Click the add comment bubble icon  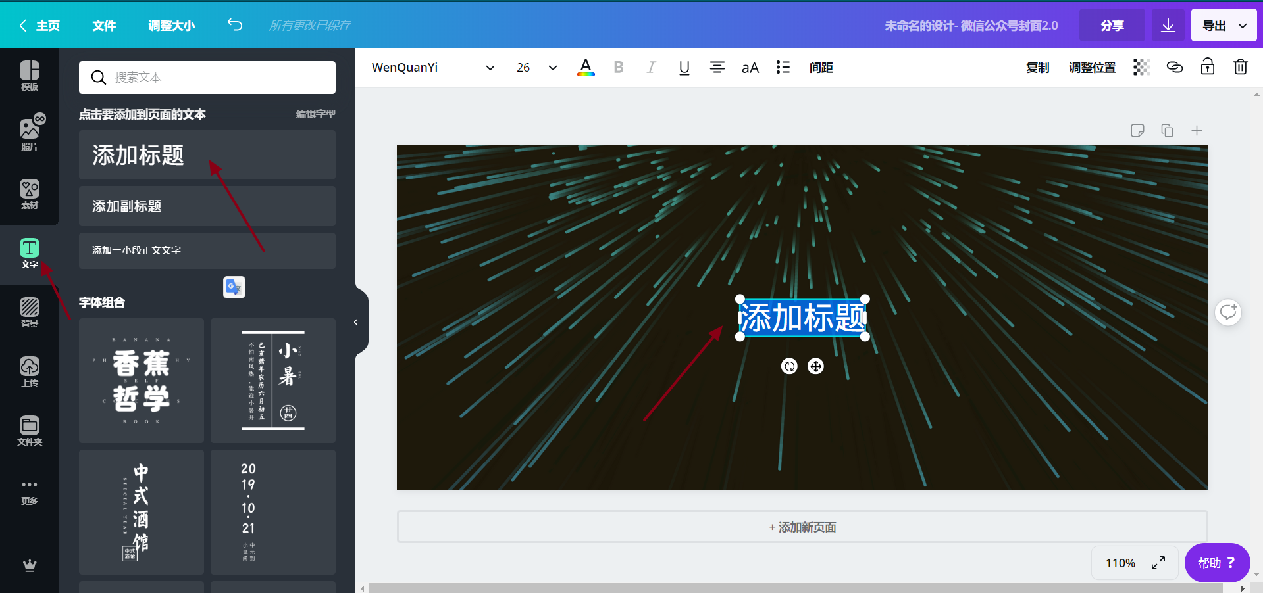[1228, 312]
